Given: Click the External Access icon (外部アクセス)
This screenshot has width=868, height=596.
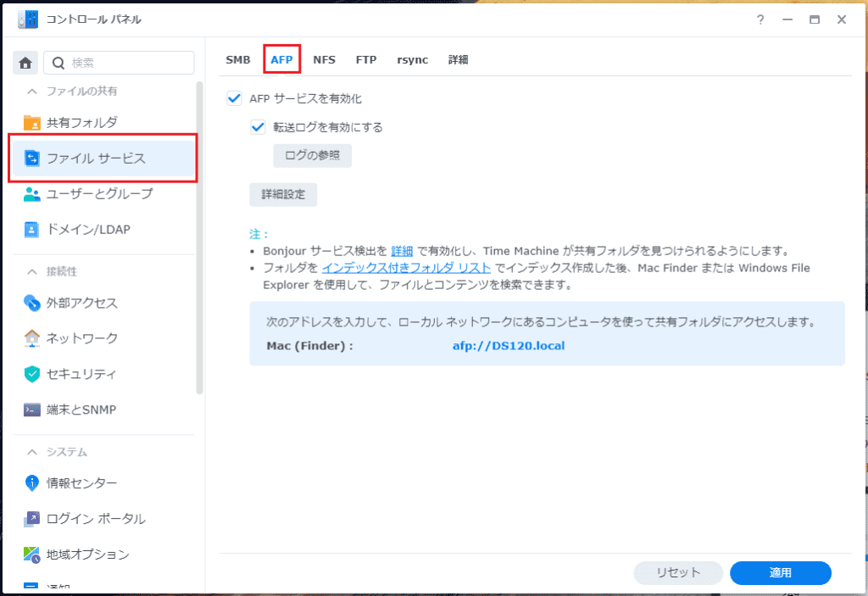Looking at the screenshot, I should coord(31,303).
